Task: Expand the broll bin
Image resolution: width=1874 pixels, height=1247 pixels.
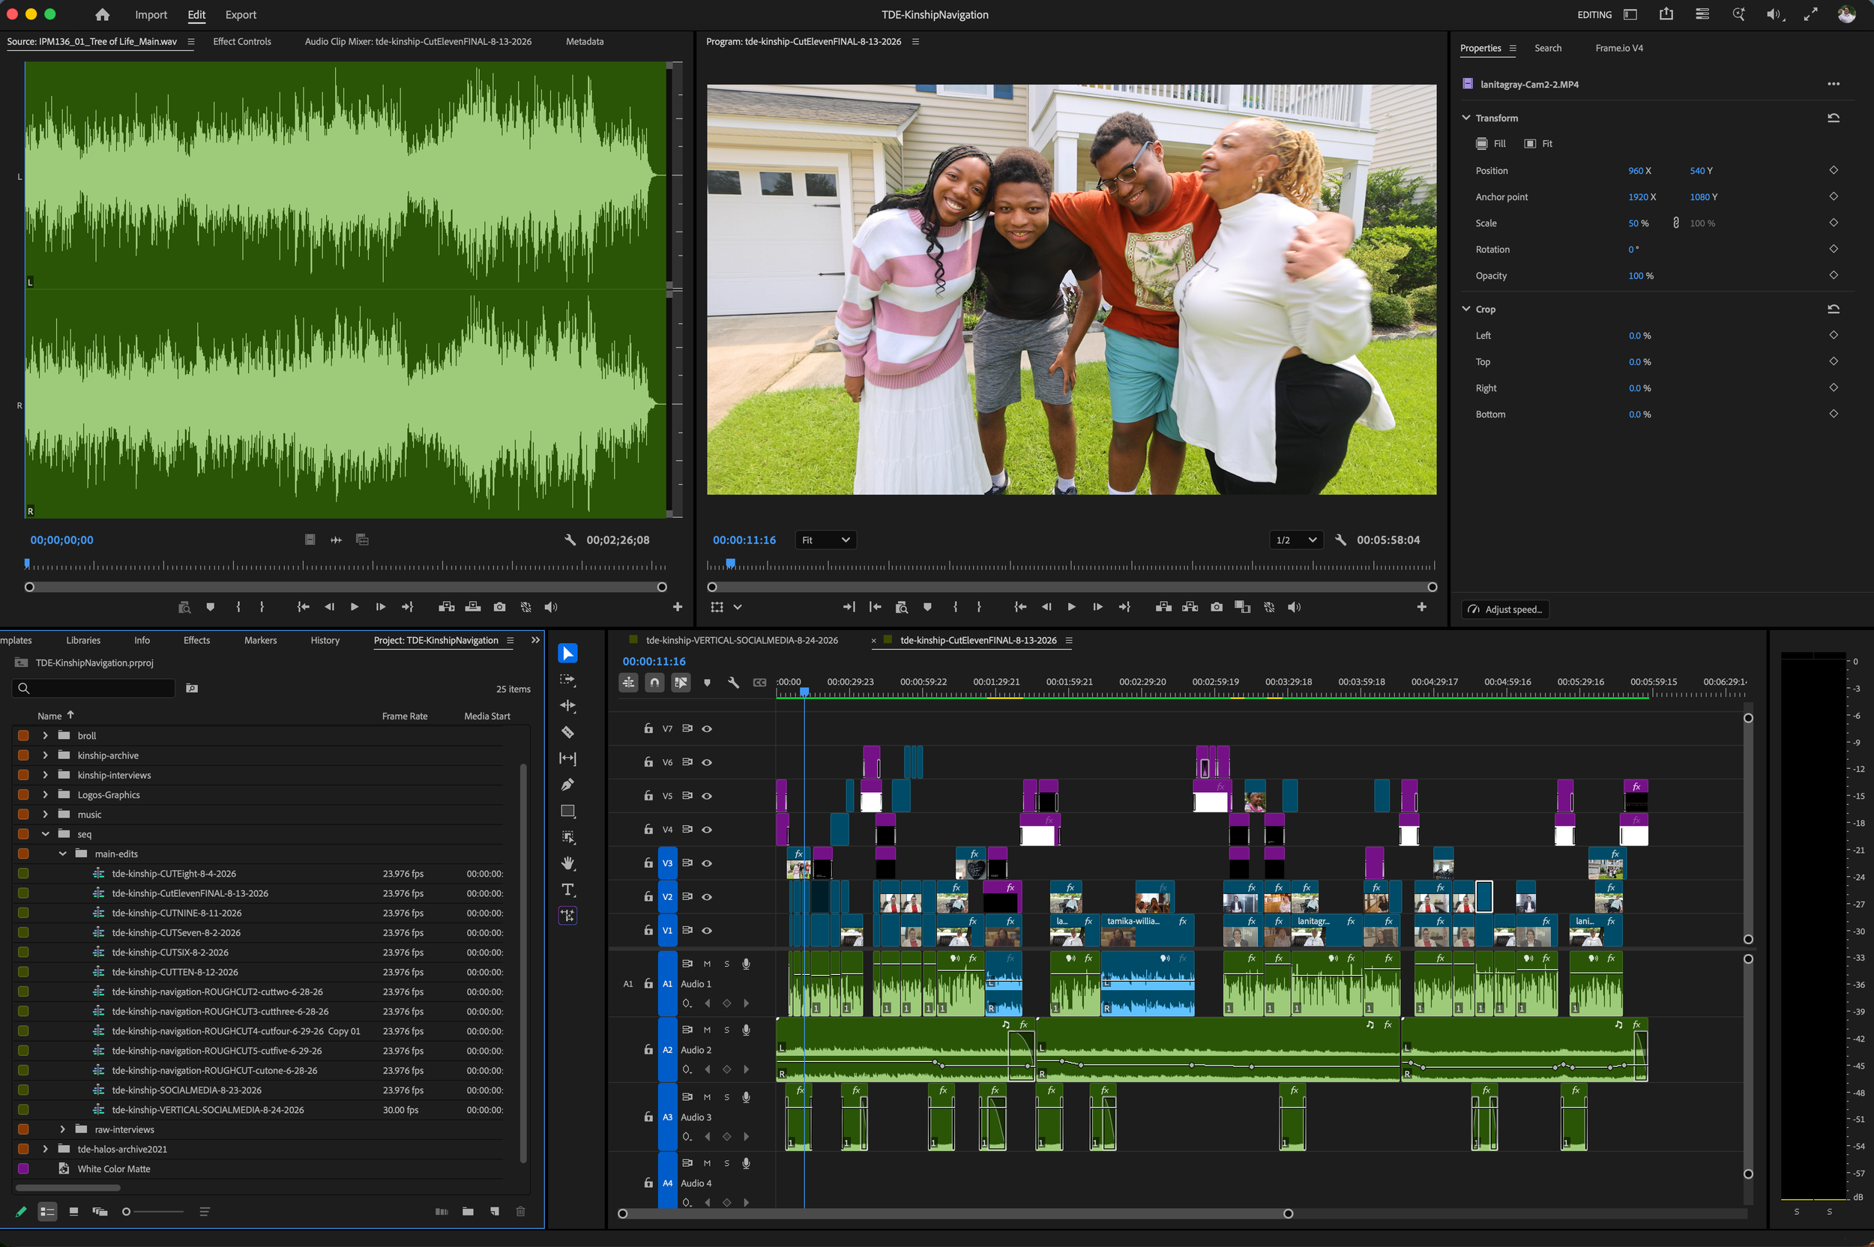Action: click(45, 736)
